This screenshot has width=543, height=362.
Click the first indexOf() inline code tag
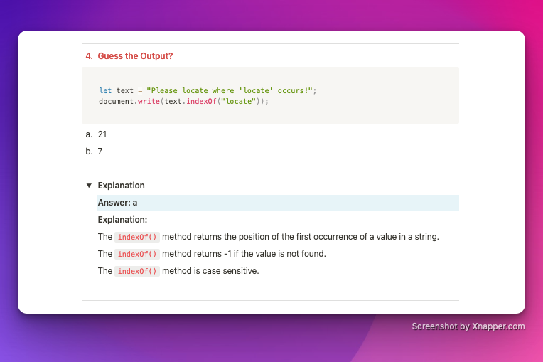point(137,237)
